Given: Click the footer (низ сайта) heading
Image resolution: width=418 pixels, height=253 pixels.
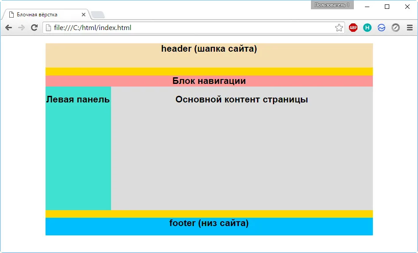Looking at the screenshot, I should point(209,223).
